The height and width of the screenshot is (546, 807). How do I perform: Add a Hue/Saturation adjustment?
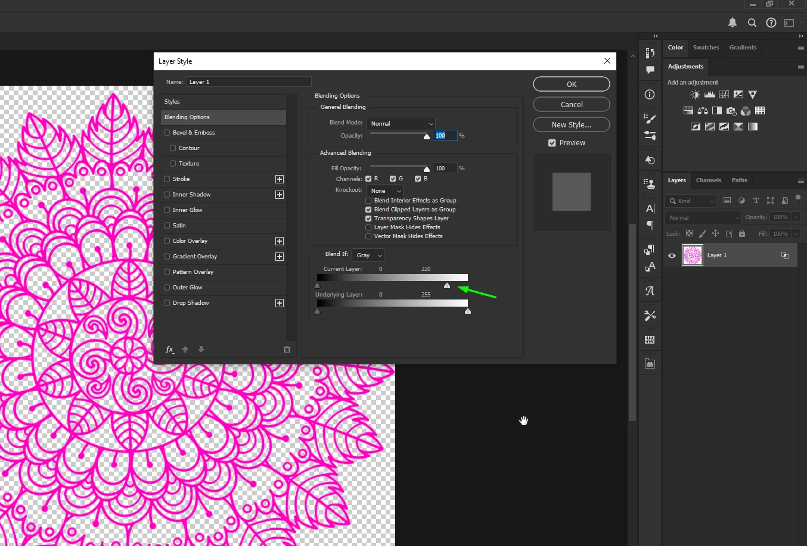coord(688,111)
